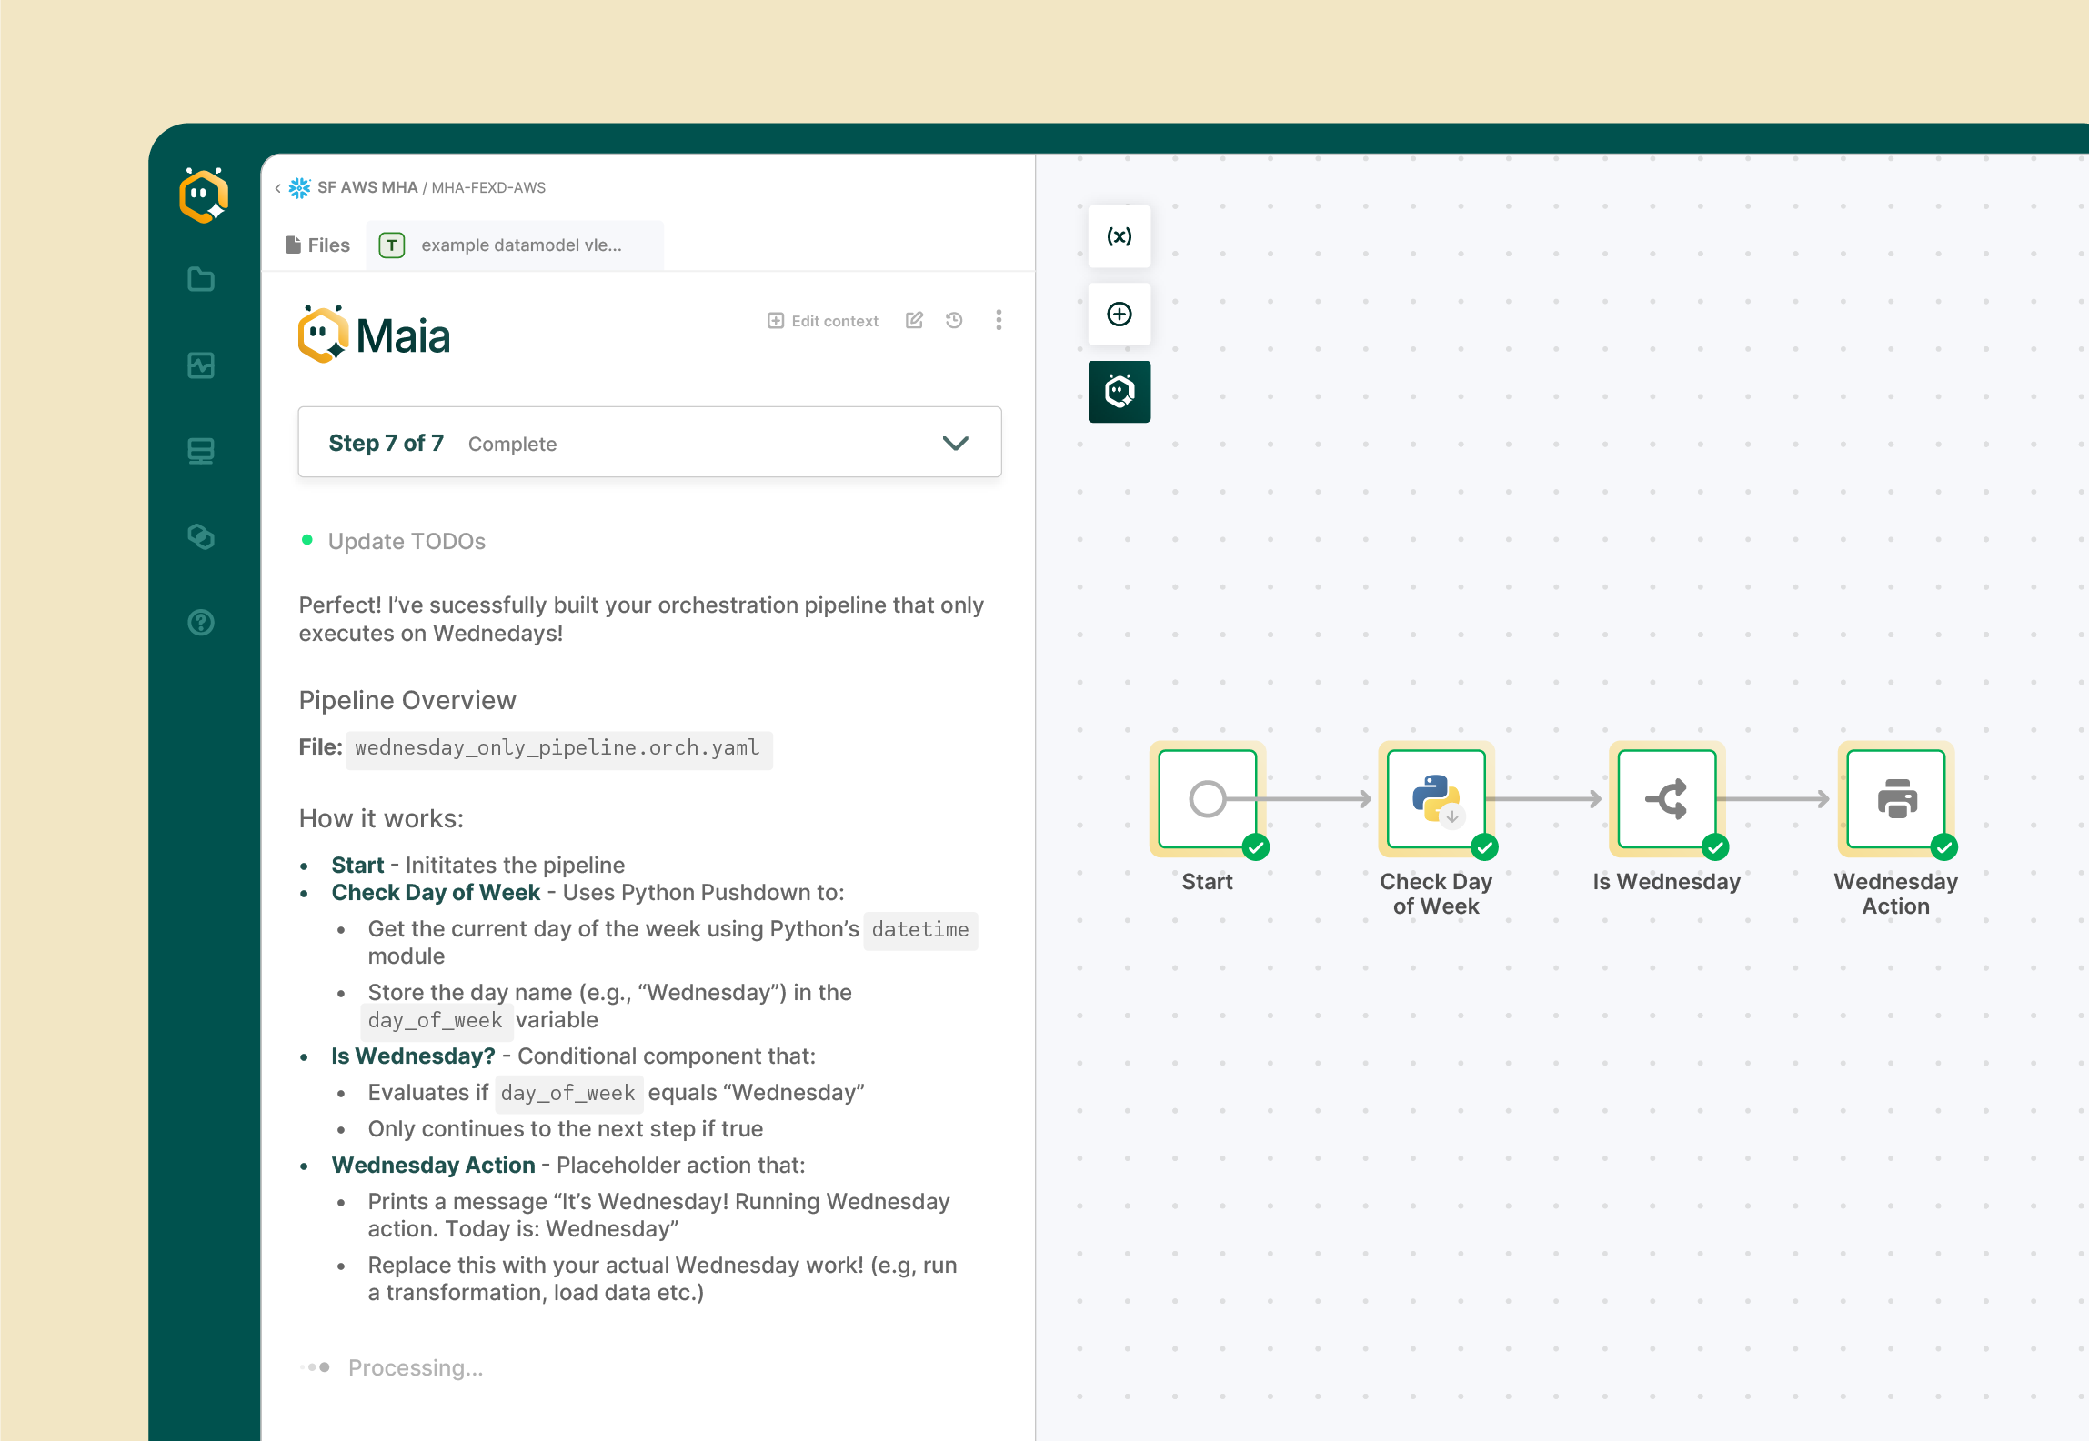2089x1441 pixels.
Task: Open chat history via the clock icon
Action: click(x=953, y=320)
